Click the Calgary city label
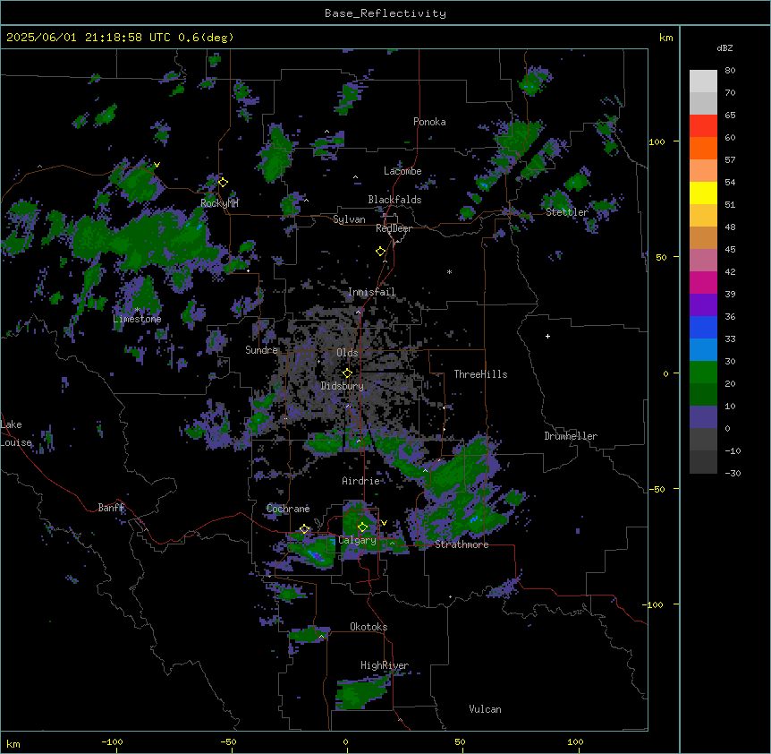The image size is (771, 754). [357, 540]
